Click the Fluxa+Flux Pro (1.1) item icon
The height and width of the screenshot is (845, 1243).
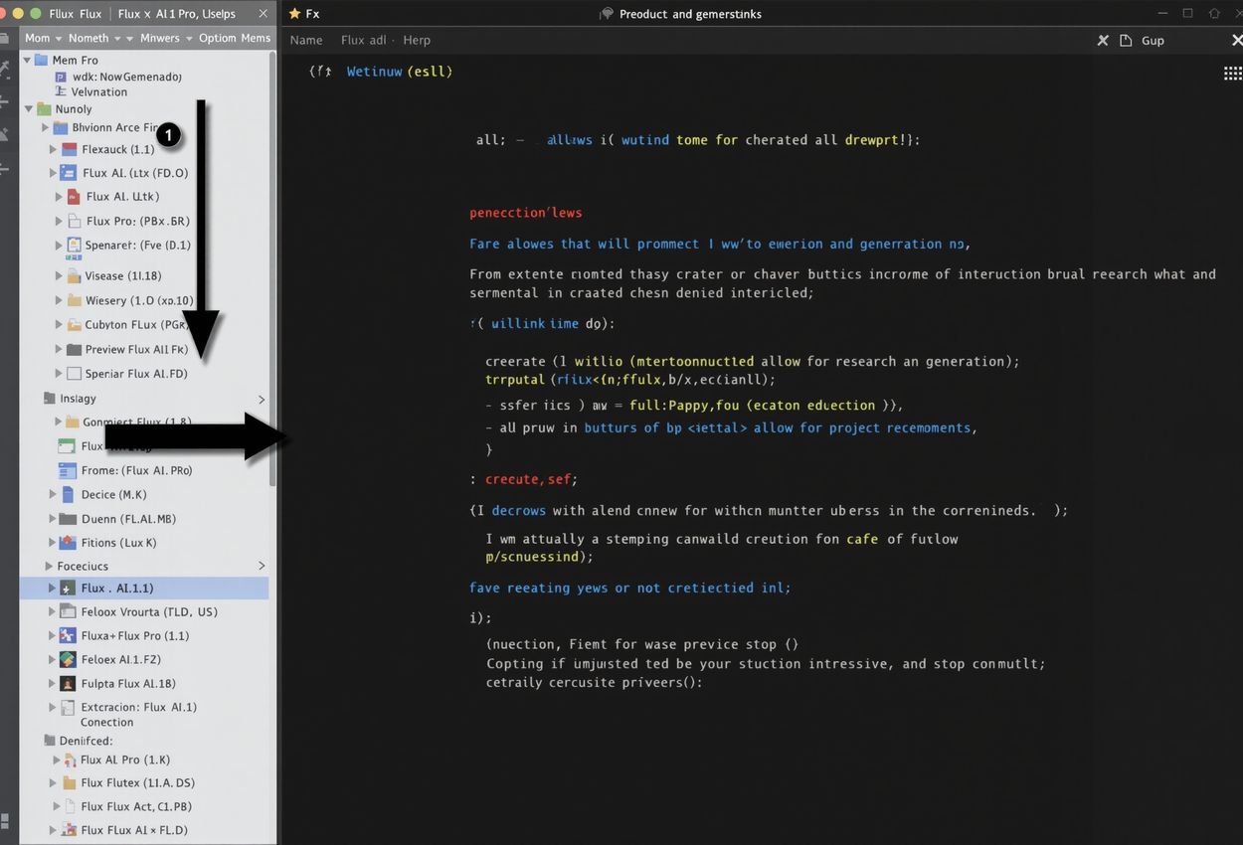click(68, 636)
